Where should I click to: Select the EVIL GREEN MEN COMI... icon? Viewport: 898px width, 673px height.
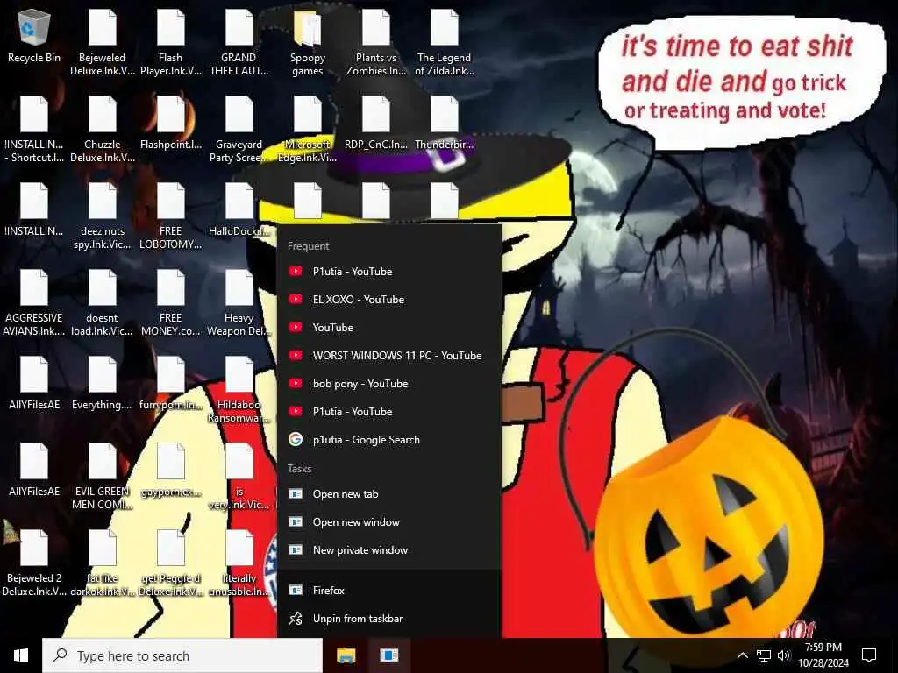coord(103,478)
